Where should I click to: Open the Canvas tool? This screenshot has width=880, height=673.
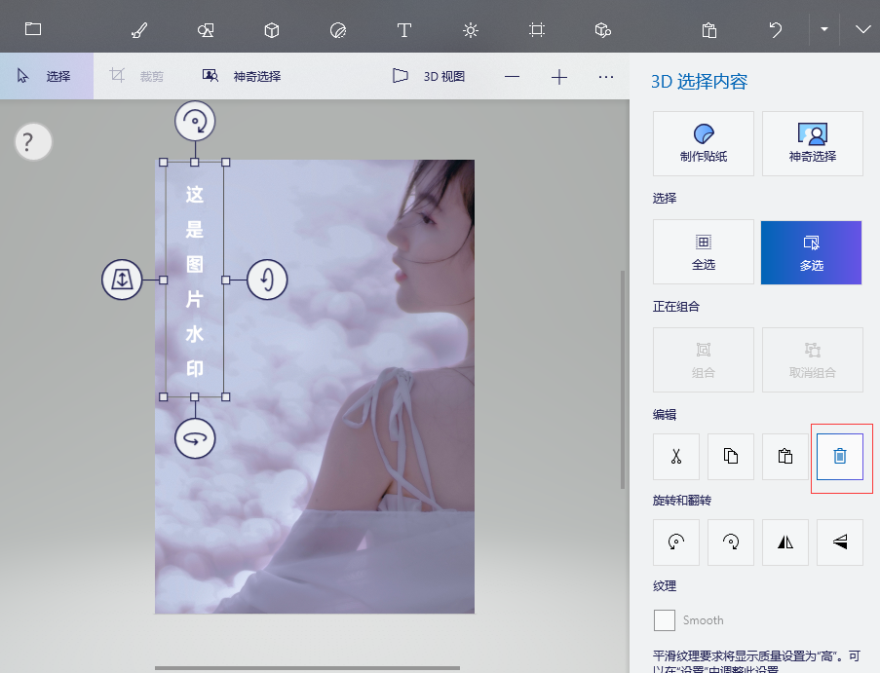537,30
